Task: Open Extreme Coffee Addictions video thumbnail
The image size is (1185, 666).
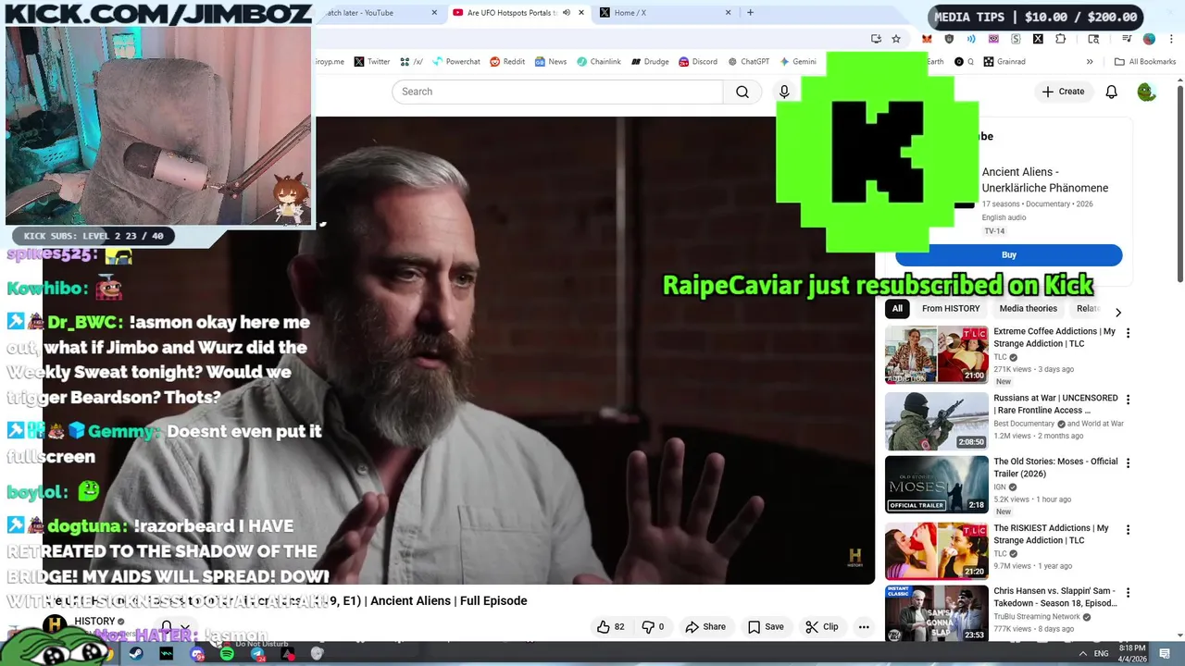Action: tap(937, 354)
